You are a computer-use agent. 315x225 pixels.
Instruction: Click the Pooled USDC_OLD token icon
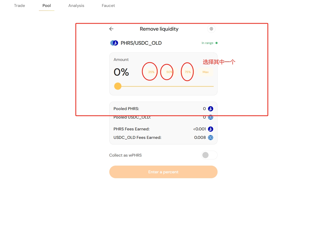tap(211, 117)
